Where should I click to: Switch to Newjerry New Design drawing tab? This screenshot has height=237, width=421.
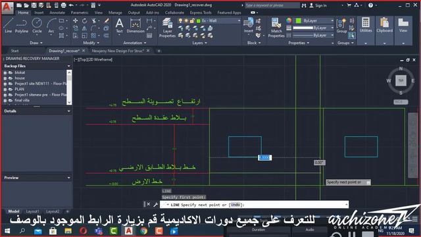tap(118, 51)
